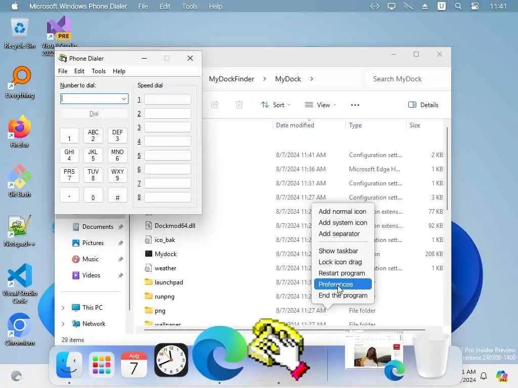Click the chevron after MyDockFinder in the address bar
The height and width of the screenshot is (388, 518).
(x=265, y=79)
